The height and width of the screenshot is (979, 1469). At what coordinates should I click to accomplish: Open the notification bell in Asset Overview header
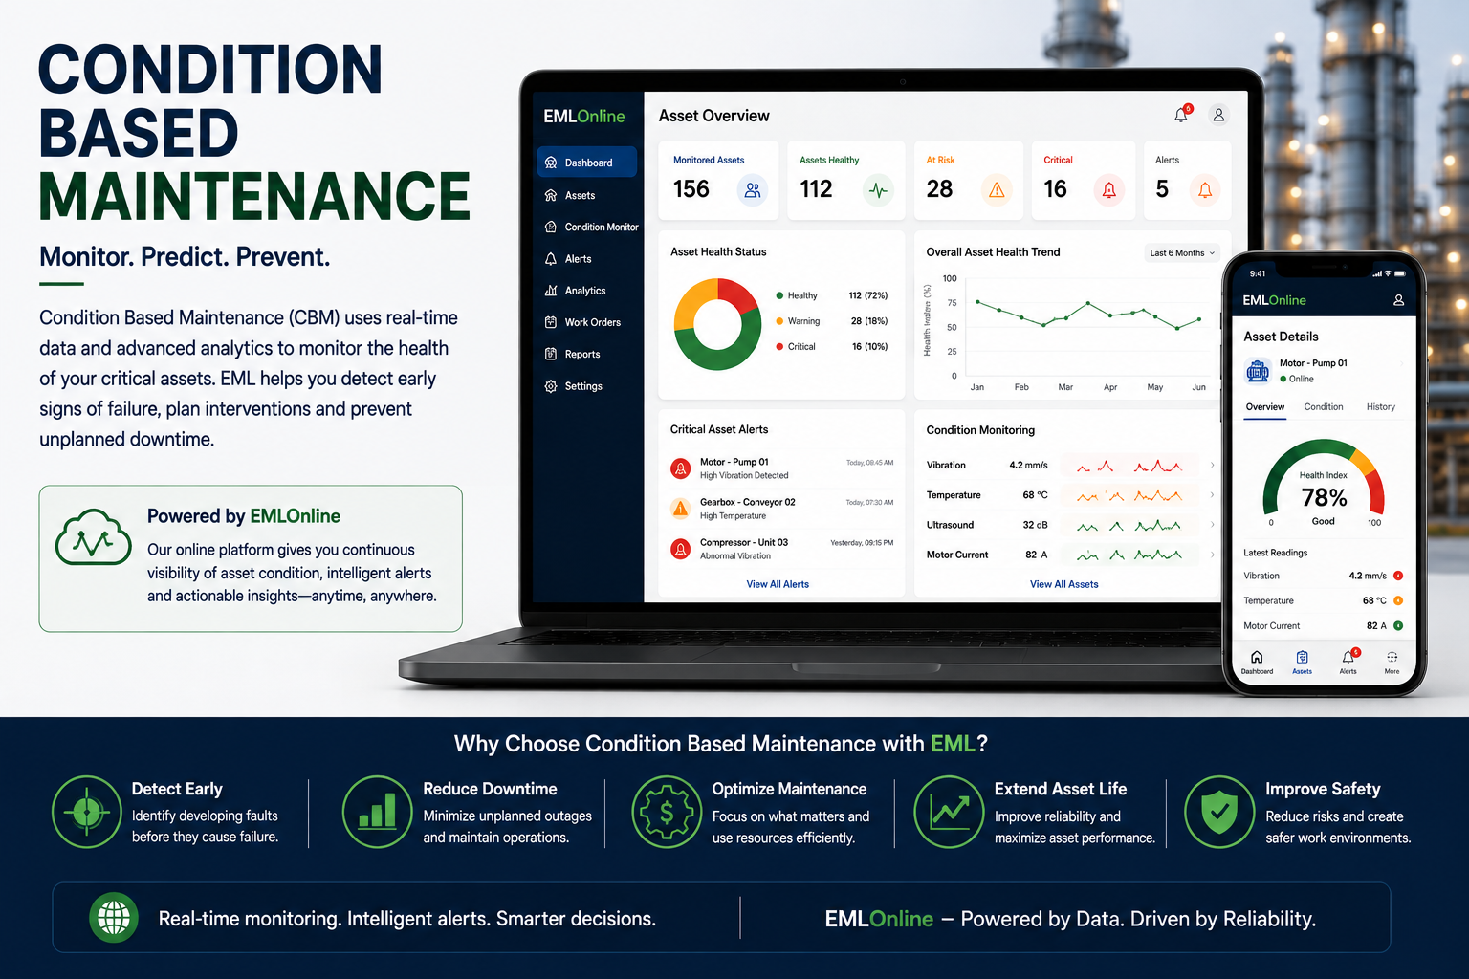(x=1182, y=115)
